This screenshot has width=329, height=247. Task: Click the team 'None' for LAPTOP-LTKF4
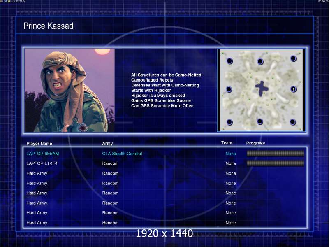click(x=231, y=163)
